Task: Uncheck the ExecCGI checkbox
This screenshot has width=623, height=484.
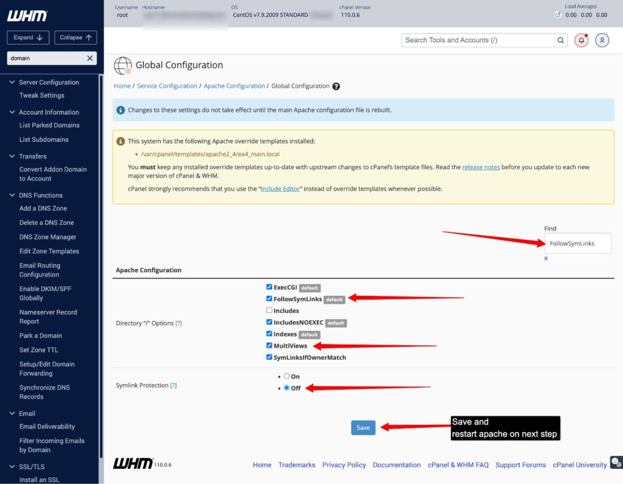Action: (x=269, y=287)
